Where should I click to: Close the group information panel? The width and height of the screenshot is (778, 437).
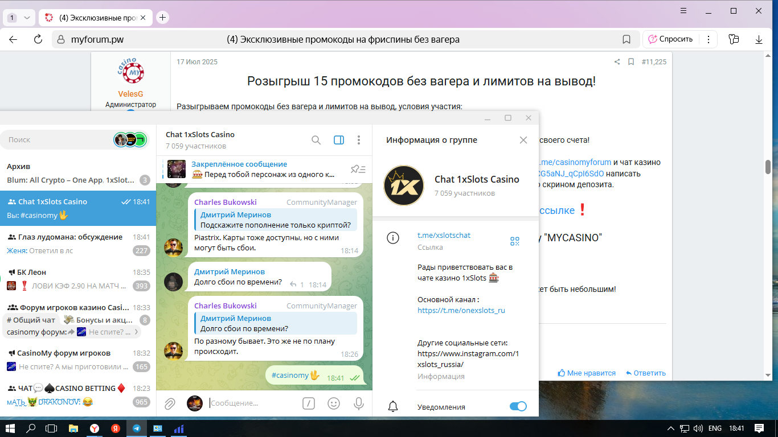coord(523,140)
